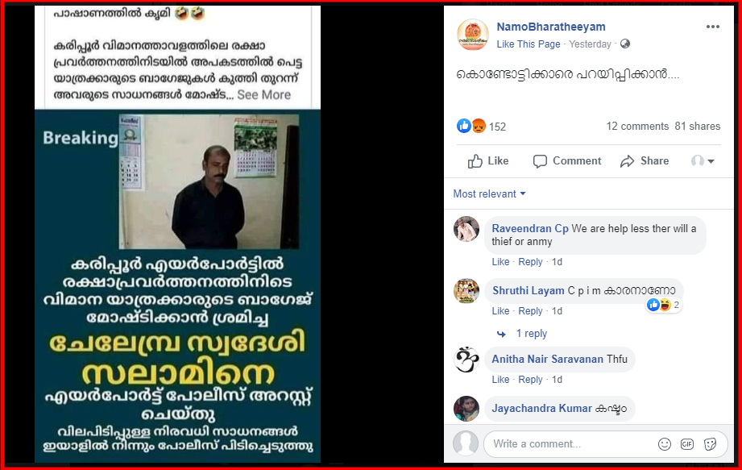Screen dimensions: 742x470
Task: Open the 12 comments link
Action: [637, 127]
